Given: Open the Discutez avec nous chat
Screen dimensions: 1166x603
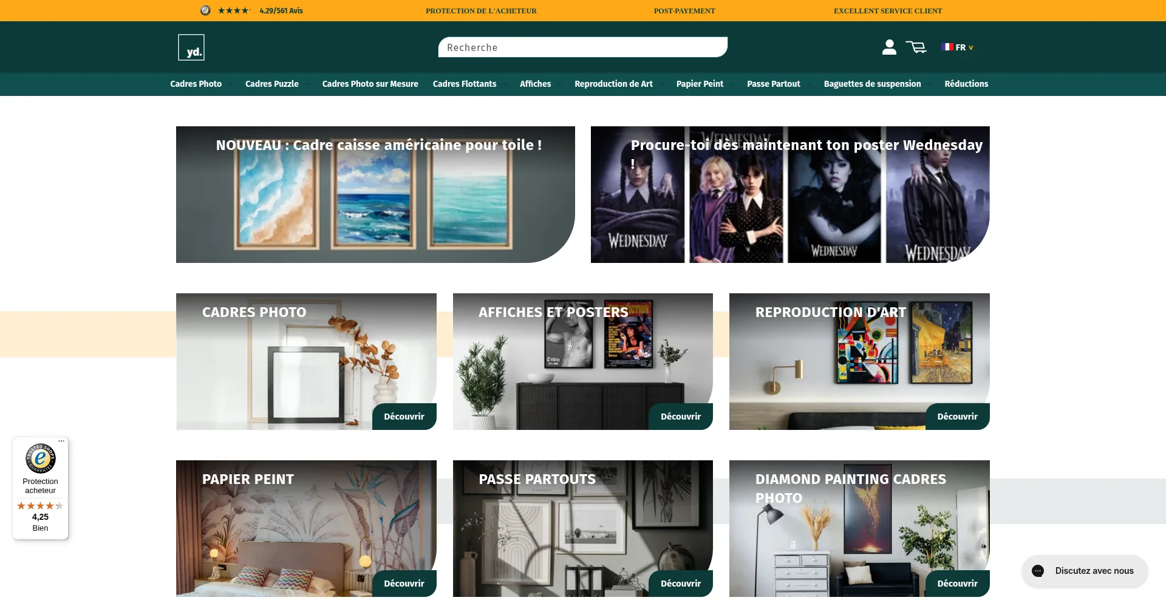Looking at the screenshot, I should (x=1085, y=571).
